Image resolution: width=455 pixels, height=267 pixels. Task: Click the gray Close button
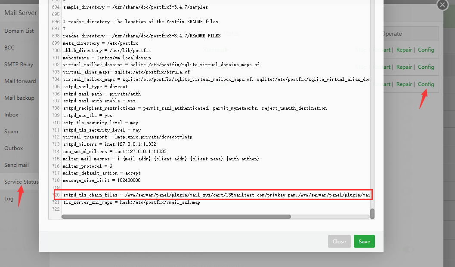[x=339, y=241]
